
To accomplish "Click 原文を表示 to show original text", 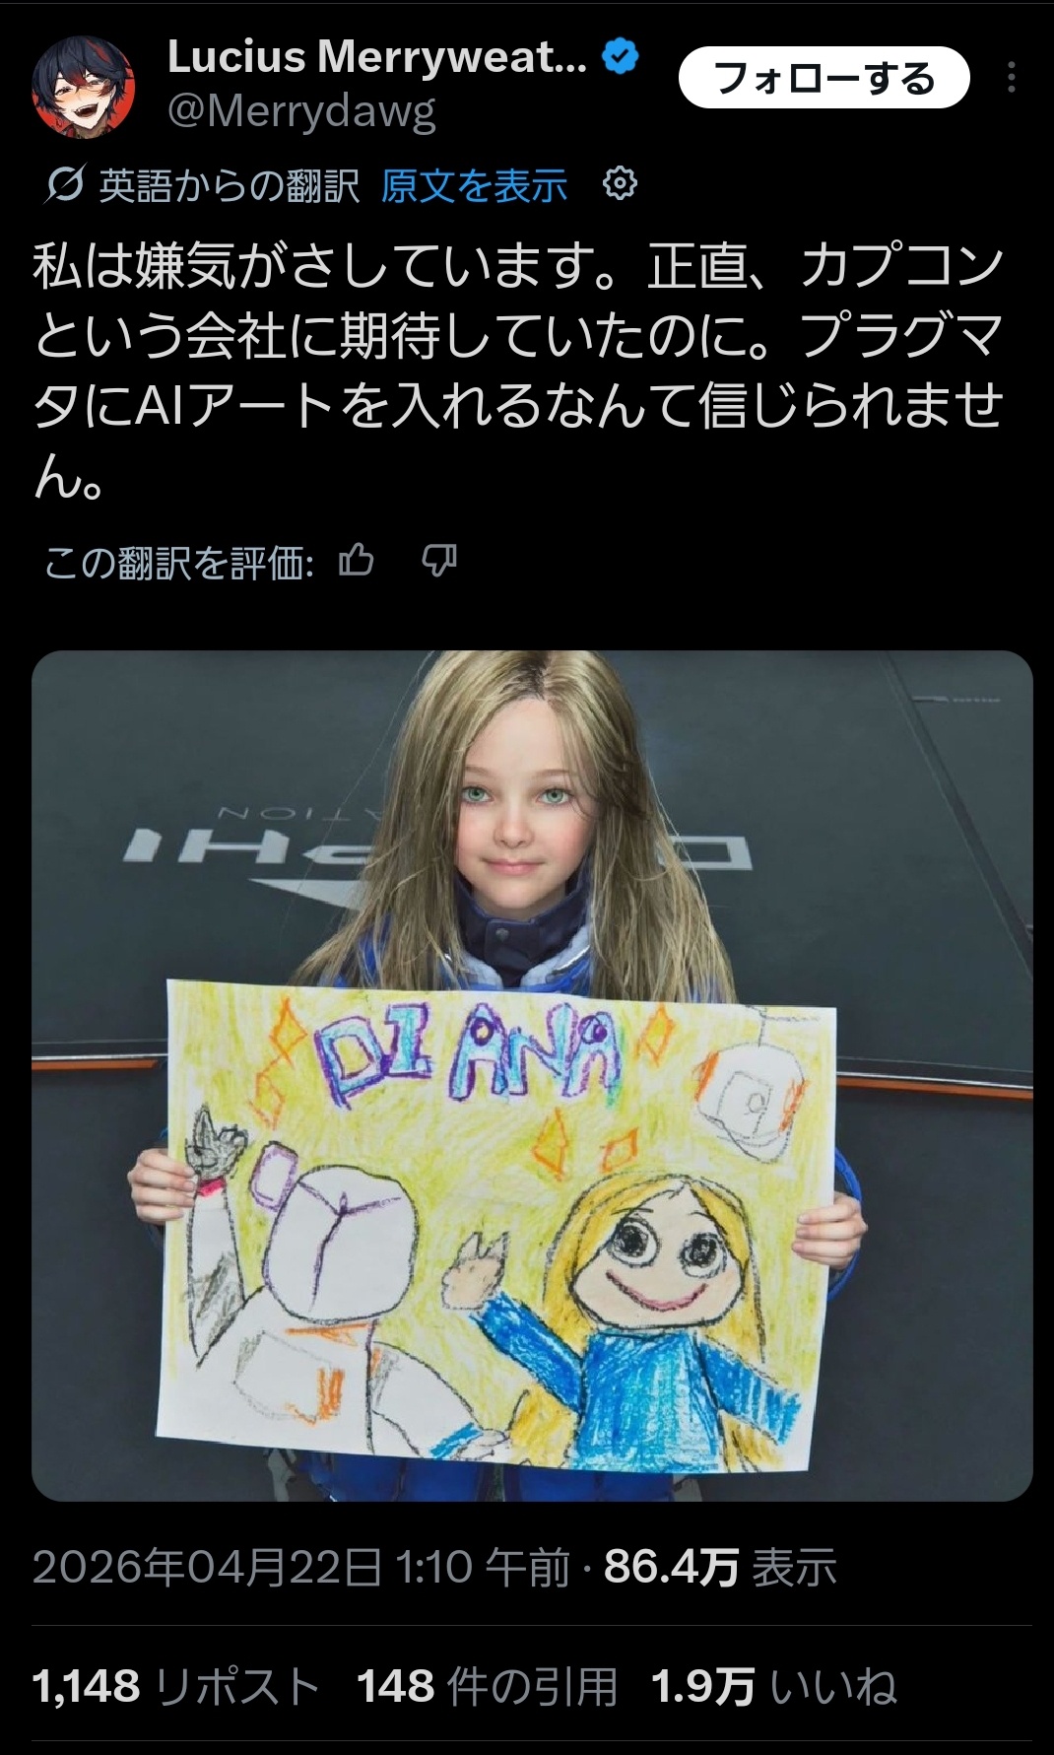I will pos(474,185).
